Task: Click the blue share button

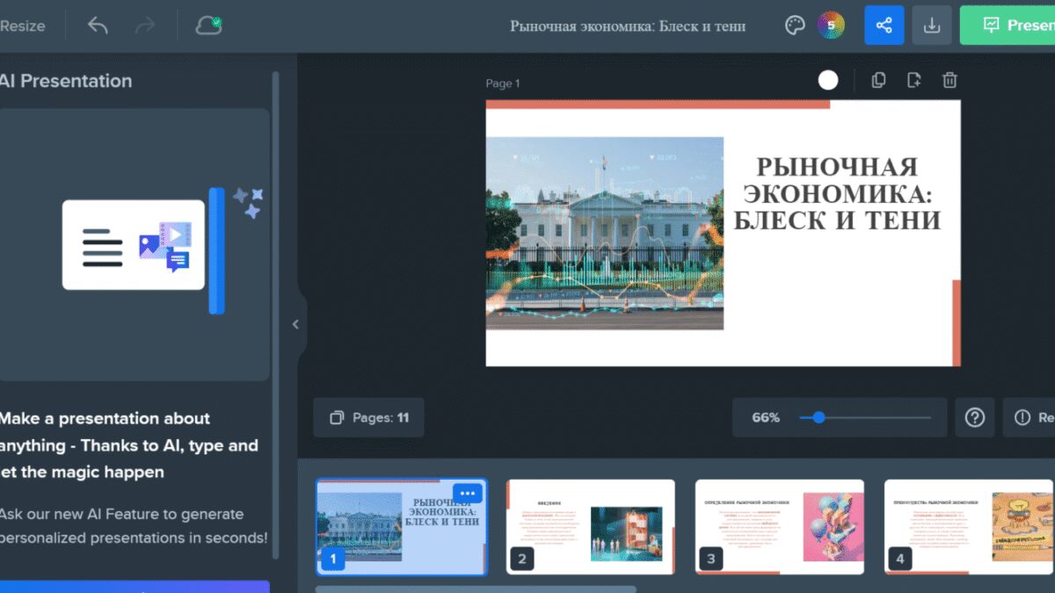Action: [x=884, y=25]
